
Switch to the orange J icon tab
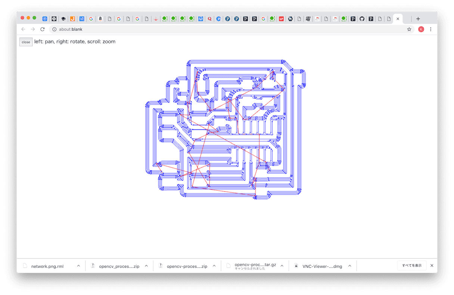(x=73, y=19)
